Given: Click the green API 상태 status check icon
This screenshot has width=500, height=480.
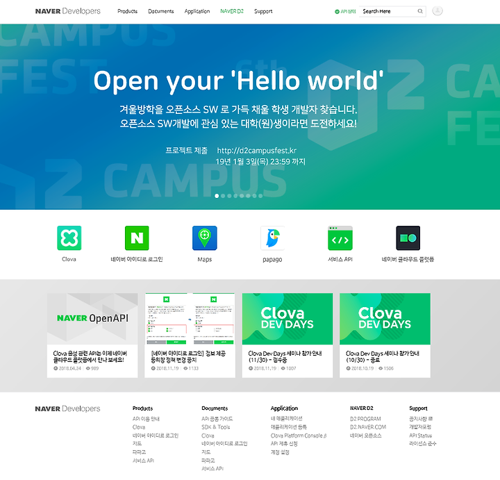Looking at the screenshot, I should coord(337,12).
